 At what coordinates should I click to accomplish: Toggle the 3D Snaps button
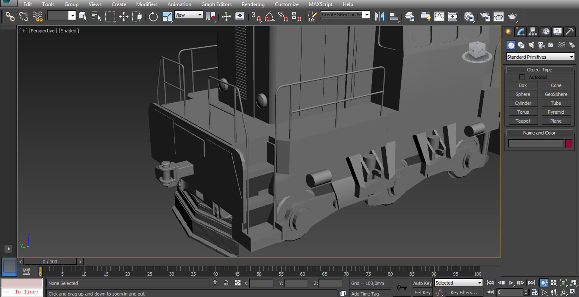(256, 16)
